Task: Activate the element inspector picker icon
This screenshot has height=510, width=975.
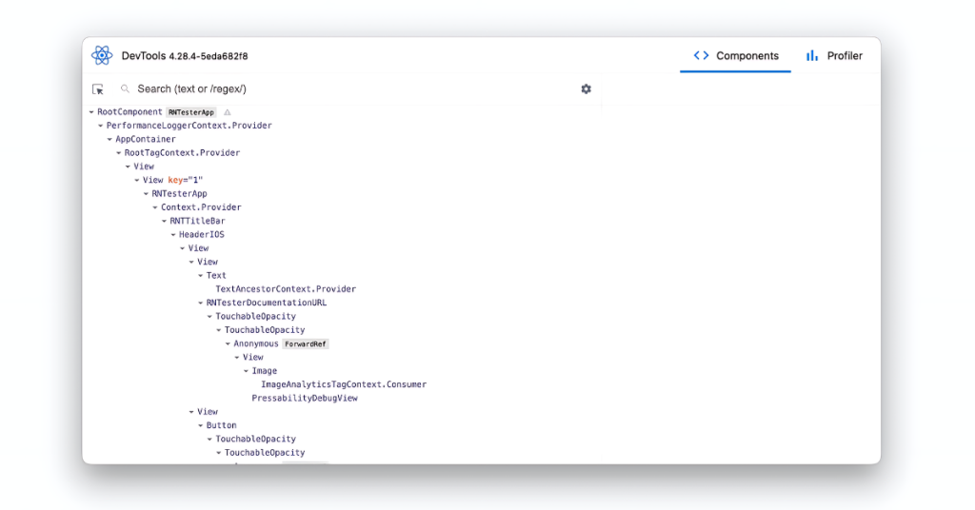Action: pyautogui.click(x=98, y=89)
